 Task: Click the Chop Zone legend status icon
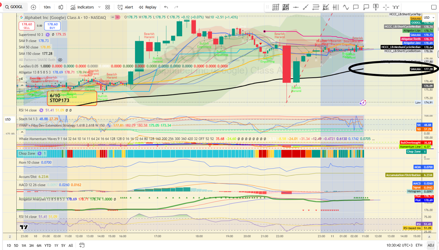pyautogui.click(x=40, y=153)
